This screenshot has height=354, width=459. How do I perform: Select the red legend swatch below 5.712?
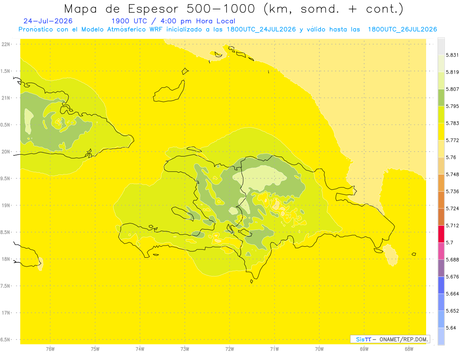pos(441,234)
